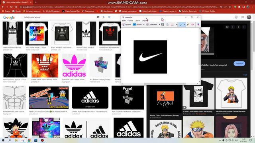The image size is (255, 143).
Task: Click the Google logo
Action: click(x=9, y=17)
